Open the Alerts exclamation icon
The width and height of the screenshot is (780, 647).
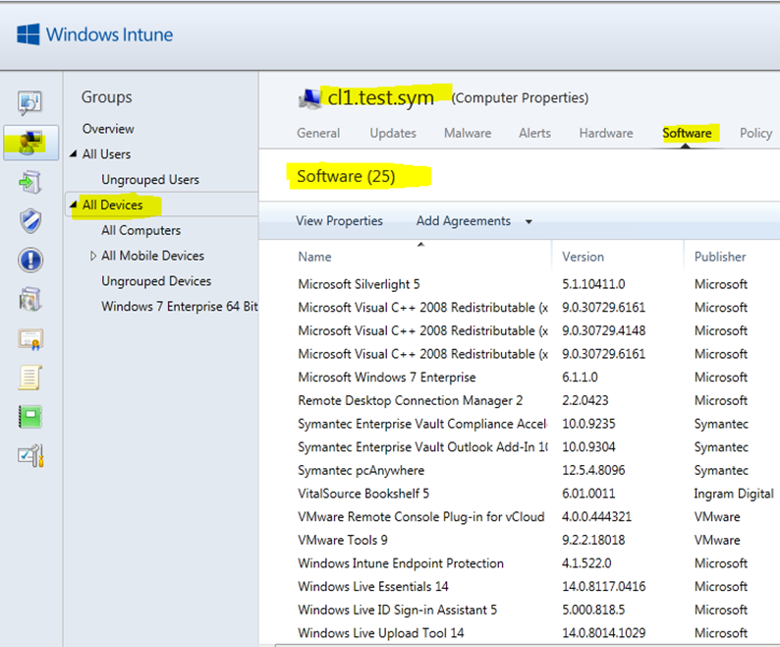tap(30, 260)
